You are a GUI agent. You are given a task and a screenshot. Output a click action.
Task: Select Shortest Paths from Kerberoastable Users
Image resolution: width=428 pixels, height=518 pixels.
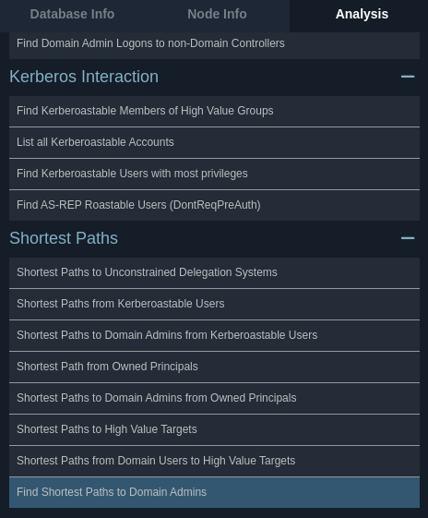215,304
